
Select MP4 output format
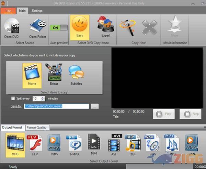coord(94,144)
